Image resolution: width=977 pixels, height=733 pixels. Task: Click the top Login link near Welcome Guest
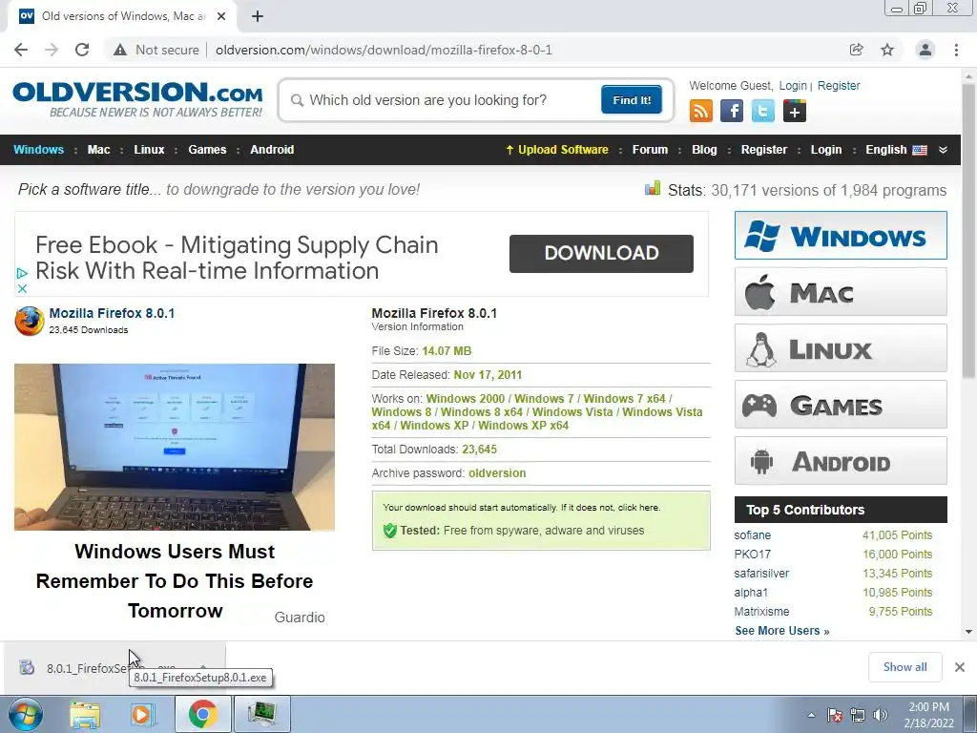coord(793,85)
